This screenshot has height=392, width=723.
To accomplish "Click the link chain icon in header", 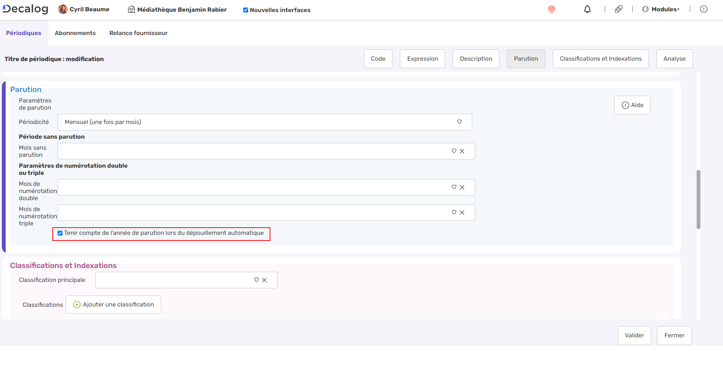I will pyautogui.click(x=618, y=9).
